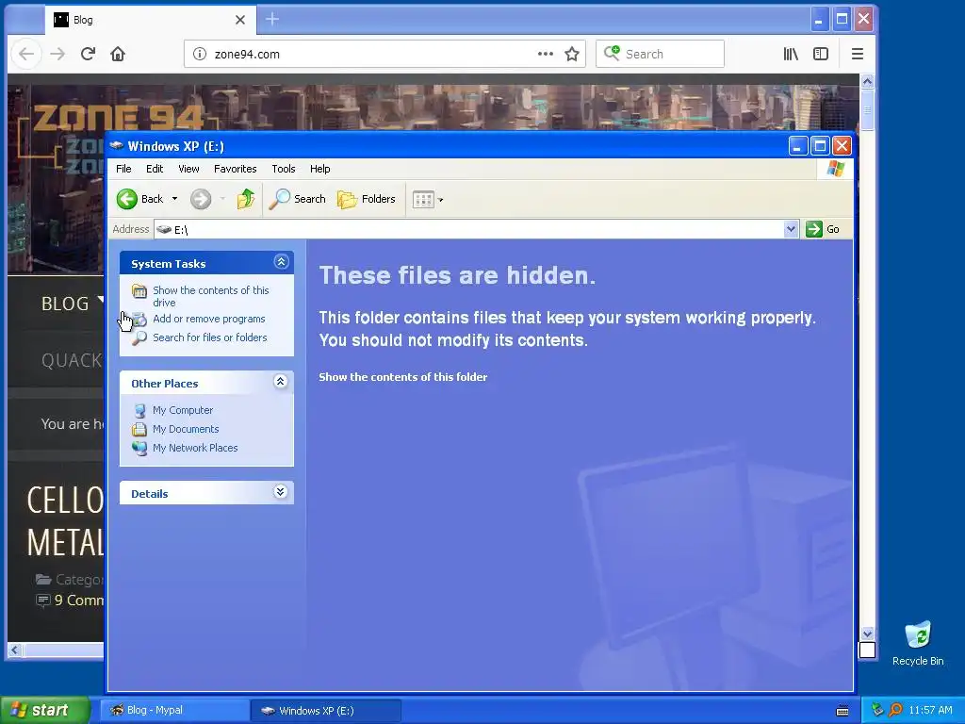Click the My Computer icon in sidebar
Image resolution: width=965 pixels, height=724 pixels.
click(139, 410)
